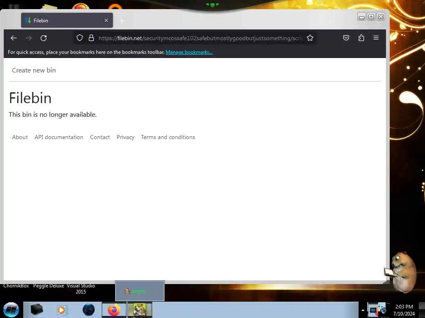Click the taskbar clock showing 2:03 PM
The image size is (425, 318).
click(404, 310)
